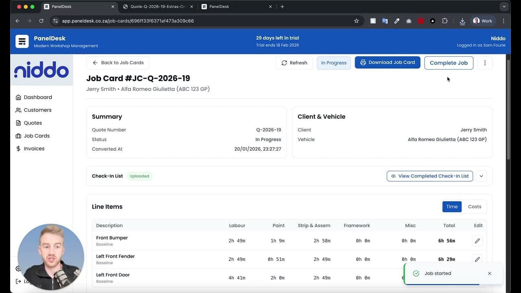Dismiss the Job started notification
Screen dimensions: 521x293
coord(489,273)
